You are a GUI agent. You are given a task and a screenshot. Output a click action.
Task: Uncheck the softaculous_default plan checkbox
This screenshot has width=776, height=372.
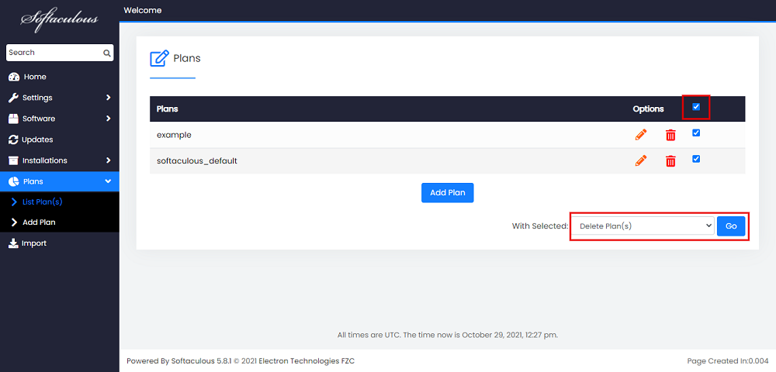(x=696, y=159)
